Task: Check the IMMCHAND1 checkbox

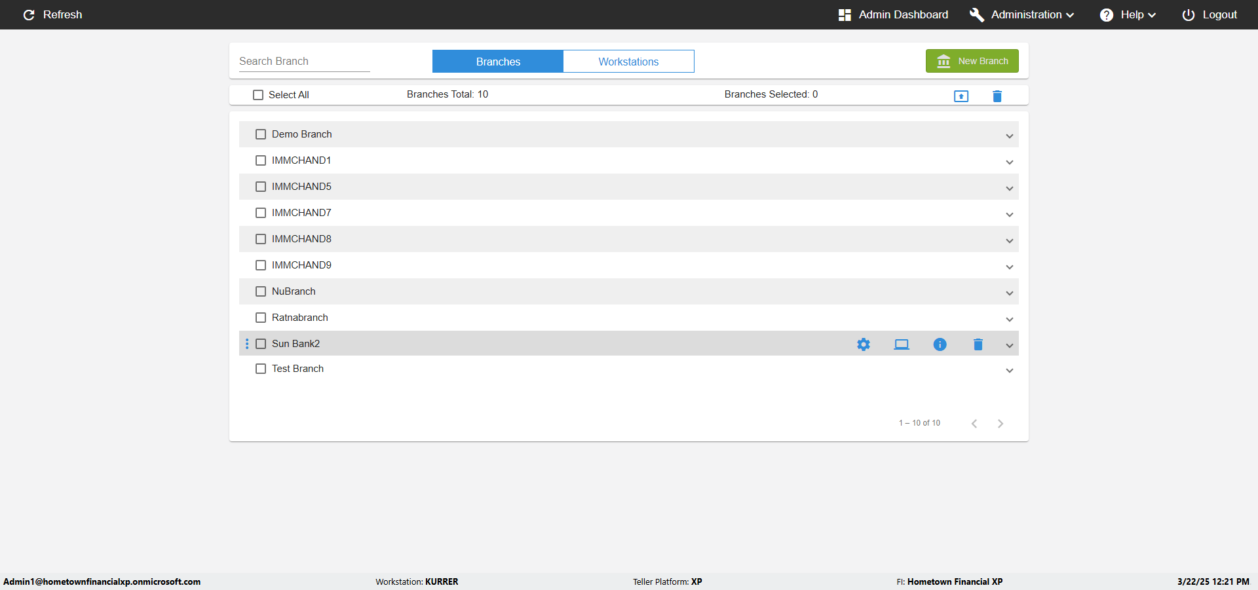Action: (x=261, y=160)
